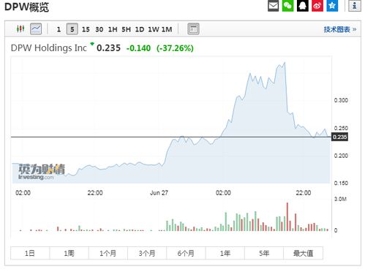Open the info icon at top right
The image size is (365, 269).
pyautogui.click(x=355, y=6)
